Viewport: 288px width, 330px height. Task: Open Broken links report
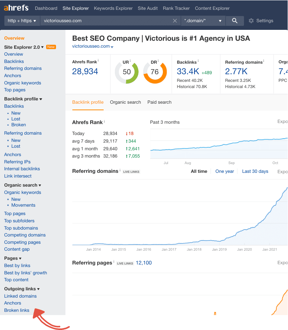click(x=17, y=310)
